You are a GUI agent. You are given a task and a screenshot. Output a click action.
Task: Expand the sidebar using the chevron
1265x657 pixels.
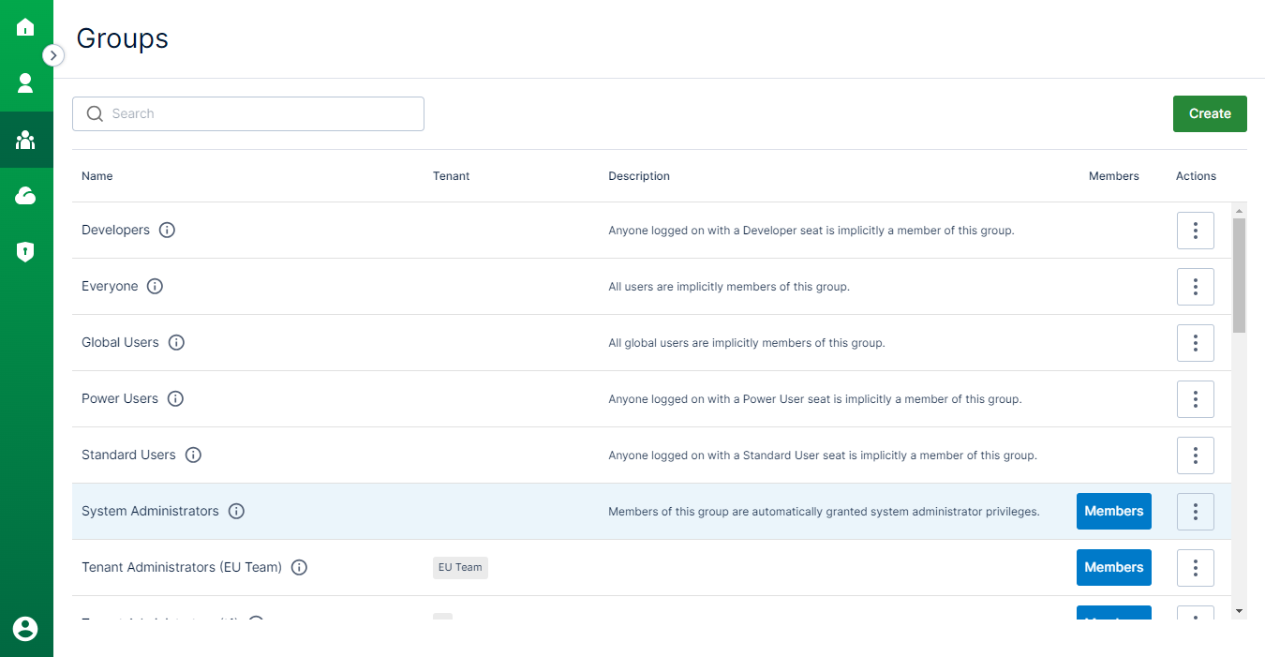coord(53,55)
